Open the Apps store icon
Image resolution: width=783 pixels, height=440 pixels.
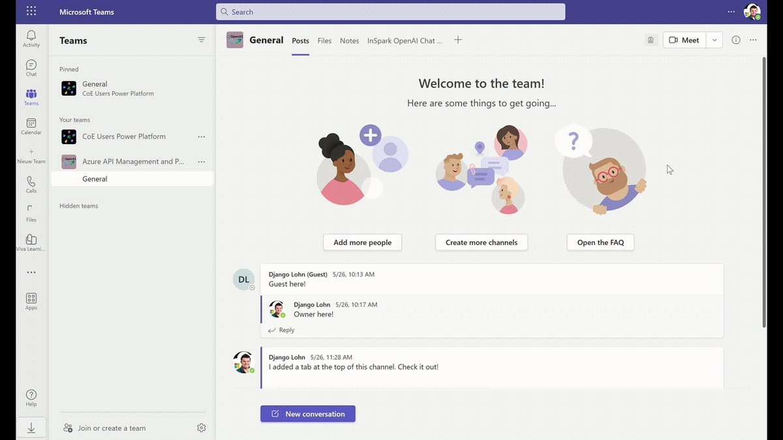[x=31, y=301]
